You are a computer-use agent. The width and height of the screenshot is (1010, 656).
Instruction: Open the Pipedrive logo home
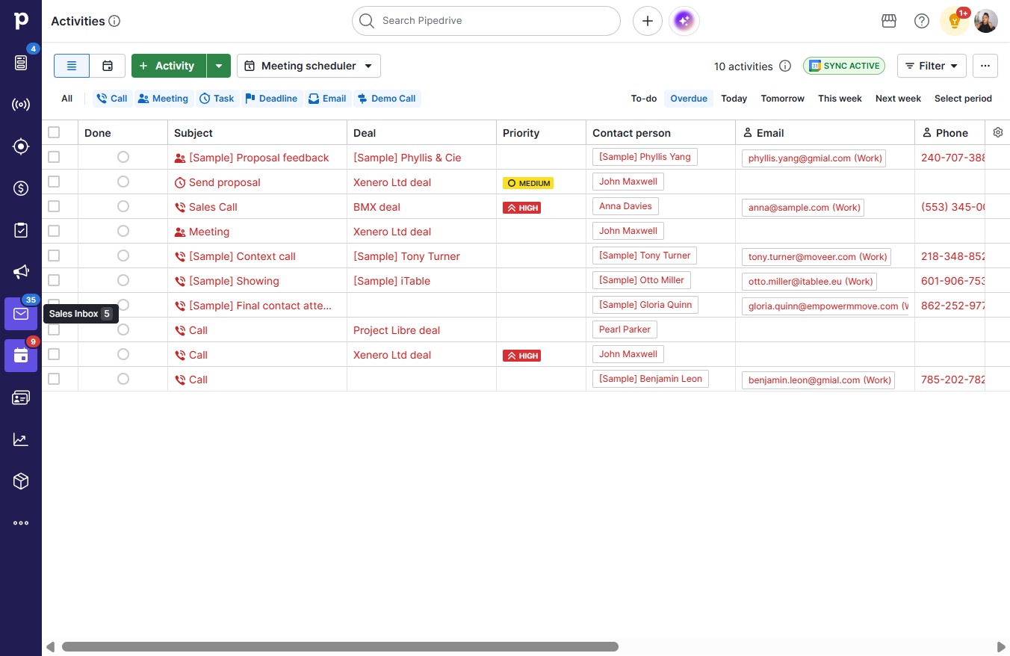[x=21, y=20]
